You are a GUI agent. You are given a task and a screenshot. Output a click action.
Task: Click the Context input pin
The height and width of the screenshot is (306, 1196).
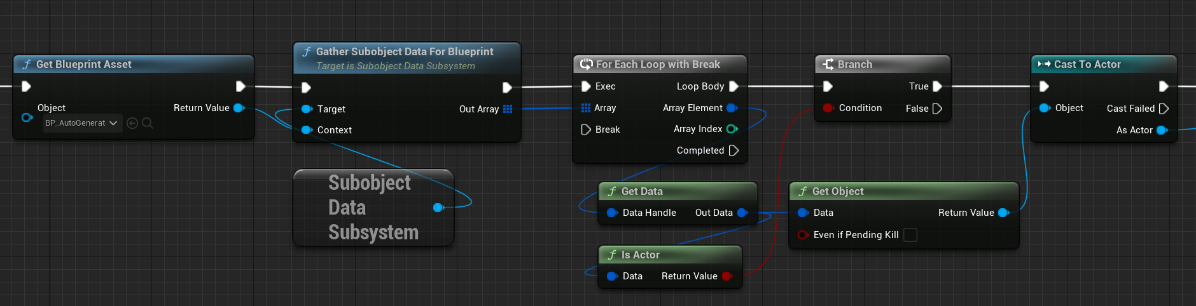(307, 130)
